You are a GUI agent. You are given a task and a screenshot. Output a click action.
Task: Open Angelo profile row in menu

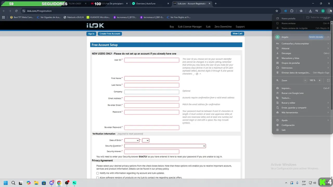point(302,37)
